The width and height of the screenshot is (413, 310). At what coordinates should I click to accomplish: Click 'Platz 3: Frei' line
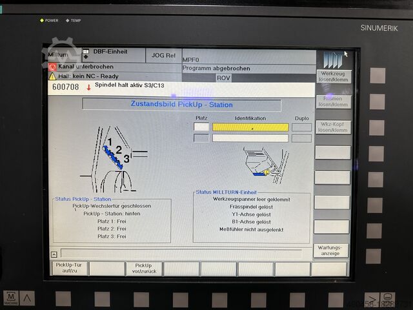point(112,236)
